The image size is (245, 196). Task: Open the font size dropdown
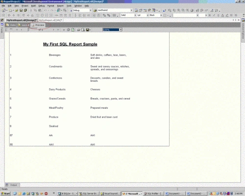point(206,15)
